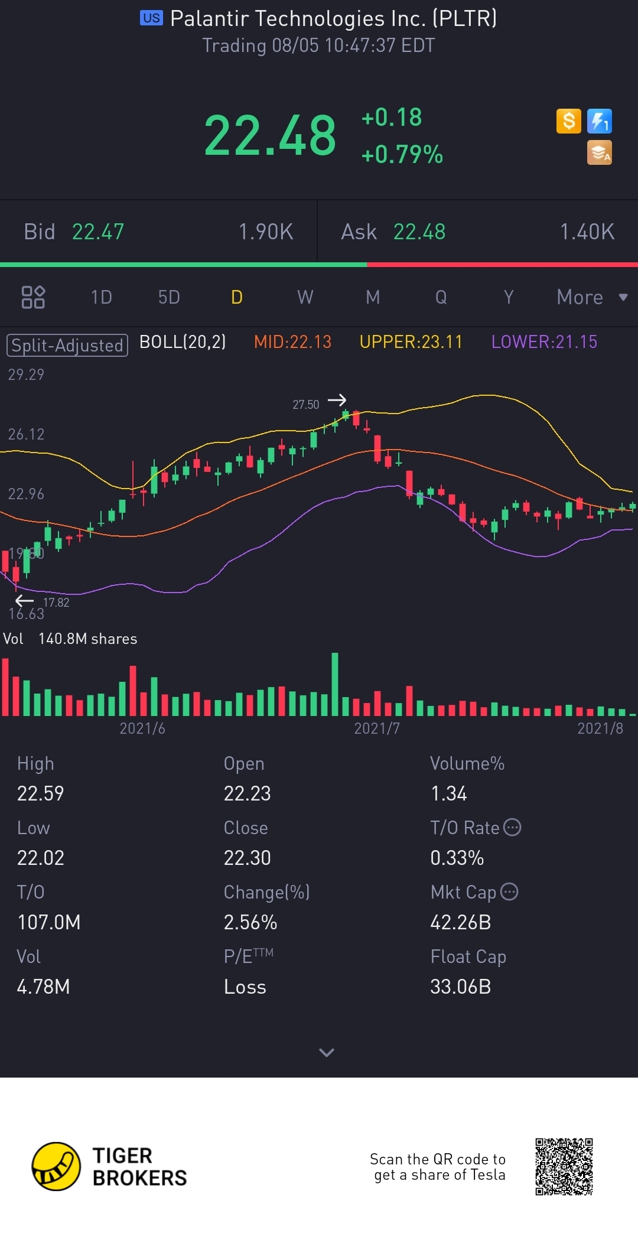Switch chart to 1D period
The width and height of the screenshot is (638, 1256).
tap(102, 297)
